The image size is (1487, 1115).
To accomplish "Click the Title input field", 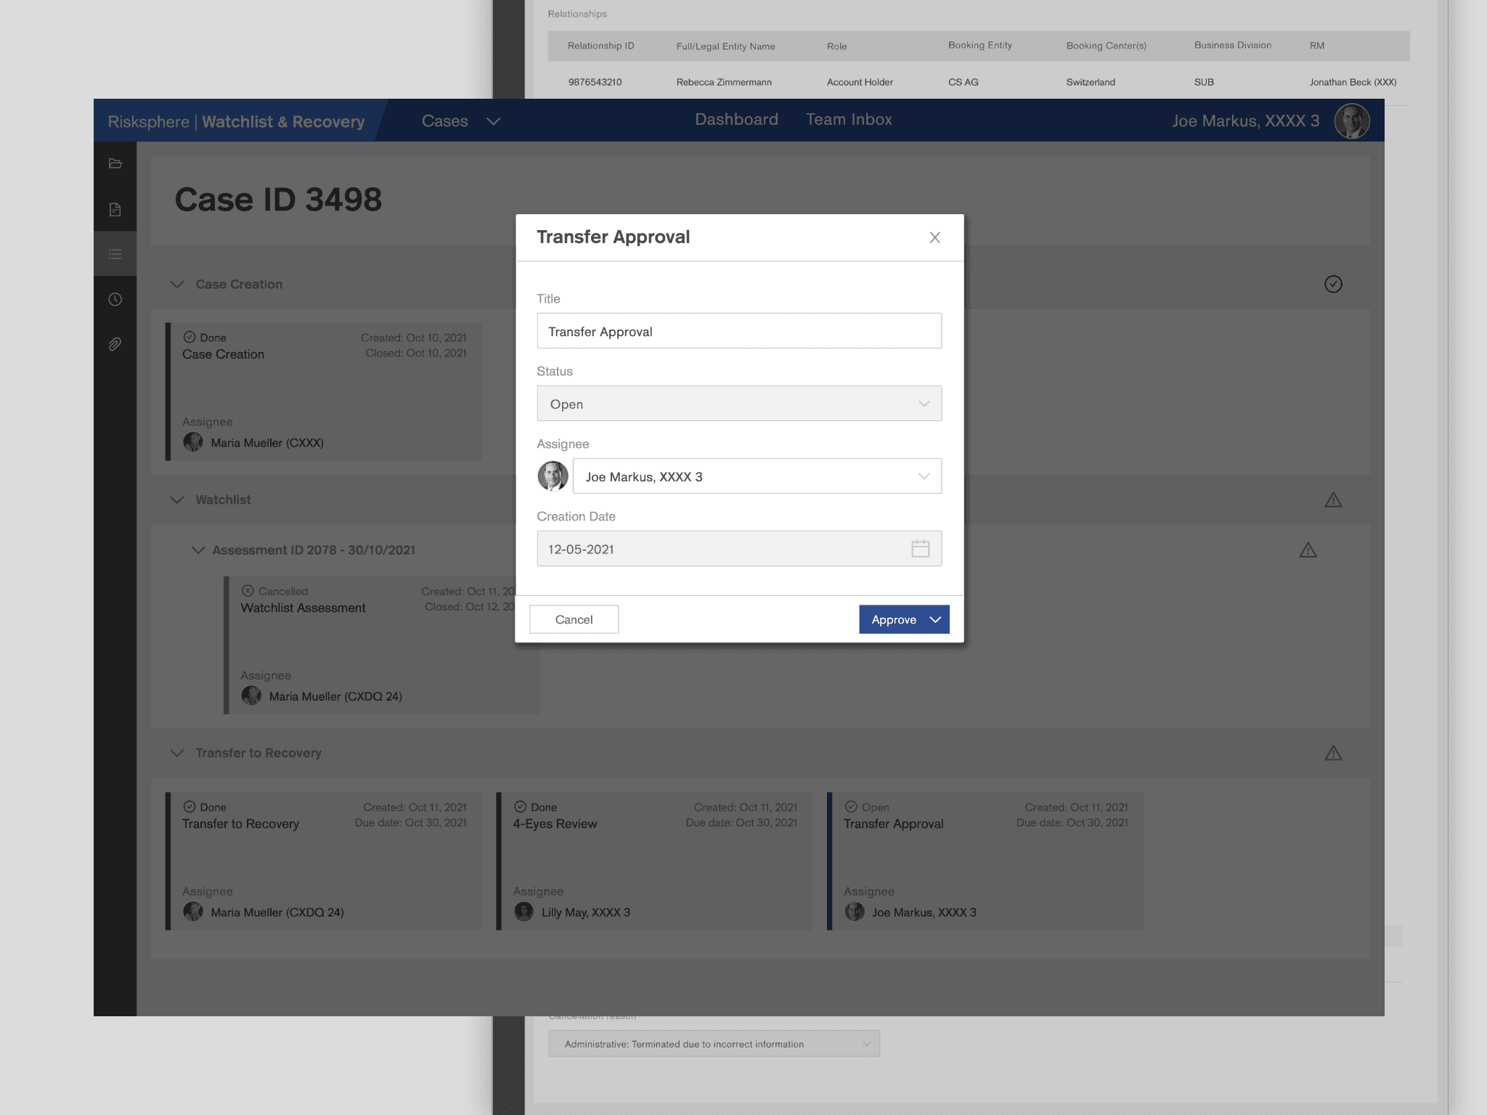I will coord(738,331).
